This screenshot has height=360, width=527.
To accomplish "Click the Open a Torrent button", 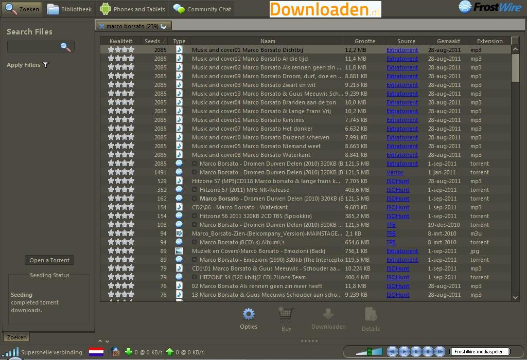I will (49, 260).
